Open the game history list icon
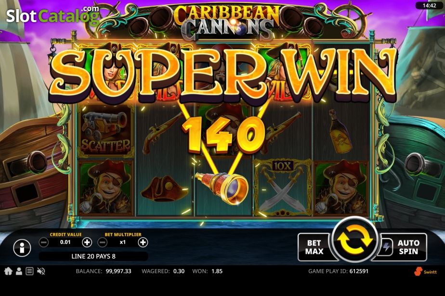This screenshot has width=445, height=296. (29, 271)
